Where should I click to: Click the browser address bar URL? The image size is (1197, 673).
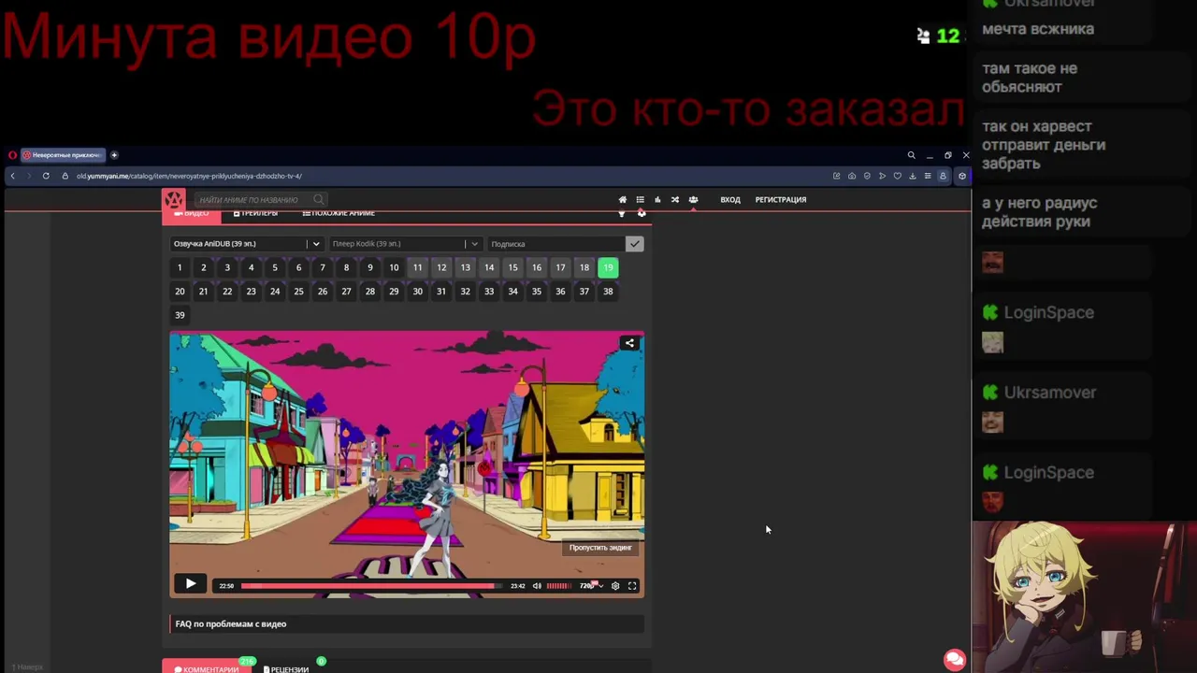point(190,176)
